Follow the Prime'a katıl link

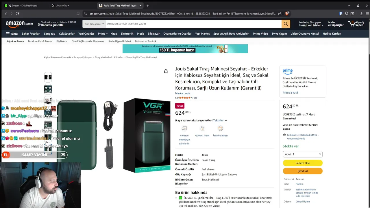coord(290,93)
